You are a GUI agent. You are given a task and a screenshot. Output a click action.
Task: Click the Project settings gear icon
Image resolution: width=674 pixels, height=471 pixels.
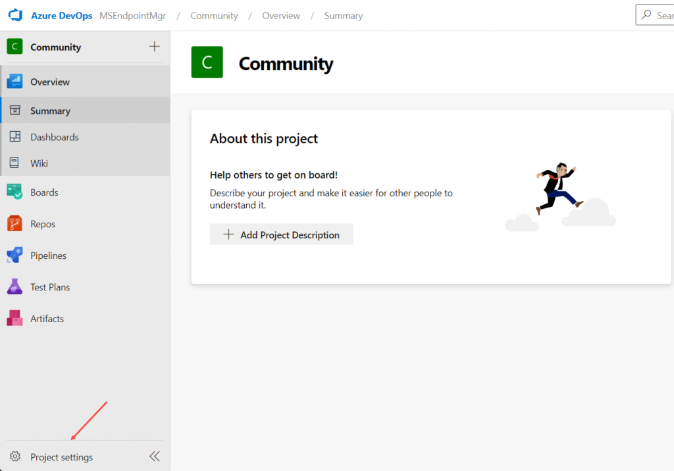(15, 457)
